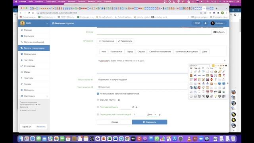Screen dimensions: 254x143
Task: Pick the shopping cart emoji
Action: point(216,75)
